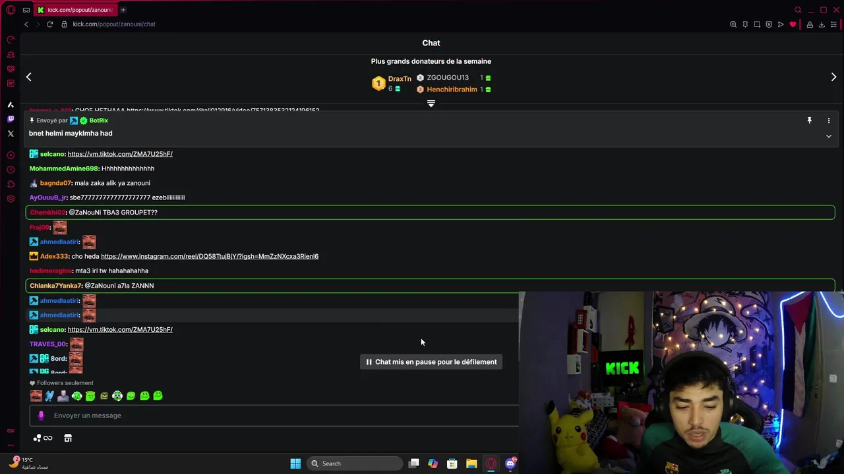Open Adex333's instagram reel link
Screen dimensions: 844x474
pyautogui.click(x=210, y=256)
